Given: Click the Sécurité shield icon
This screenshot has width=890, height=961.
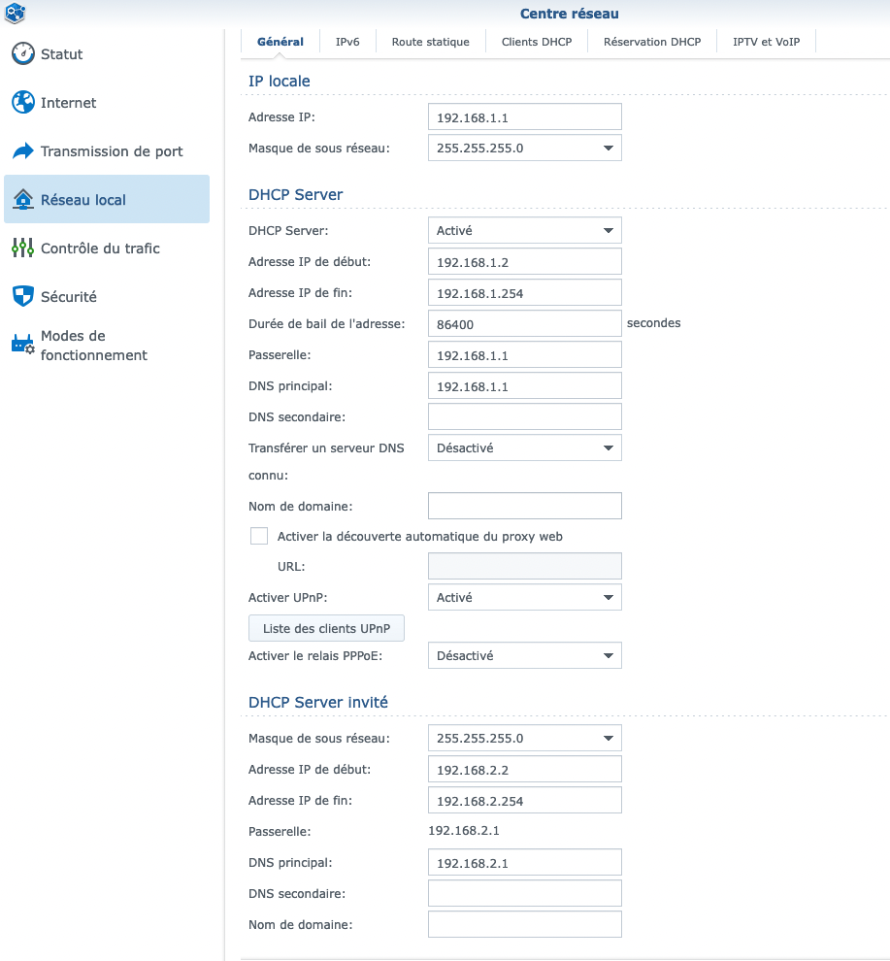Looking at the screenshot, I should pos(23,297).
